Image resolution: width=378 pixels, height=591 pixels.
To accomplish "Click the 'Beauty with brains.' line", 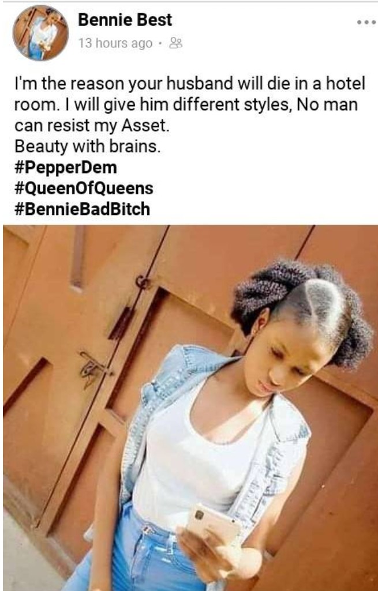I will 88,146.
